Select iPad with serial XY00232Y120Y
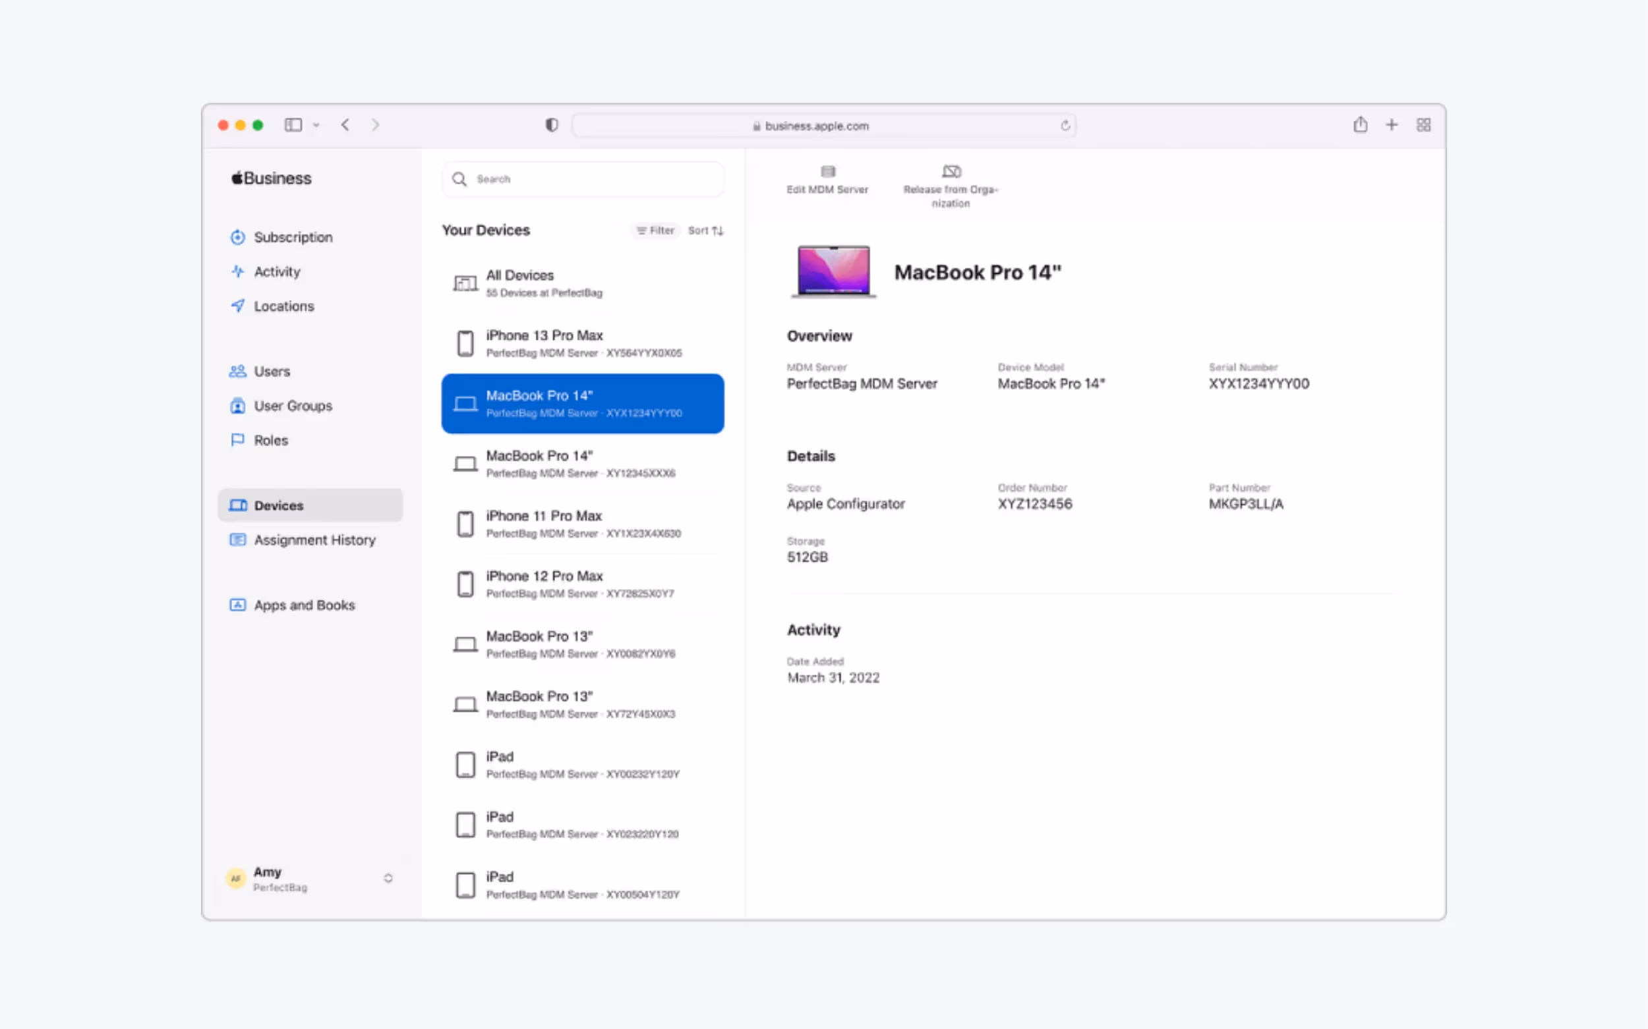The width and height of the screenshot is (1648, 1029). (x=583, y=764)
